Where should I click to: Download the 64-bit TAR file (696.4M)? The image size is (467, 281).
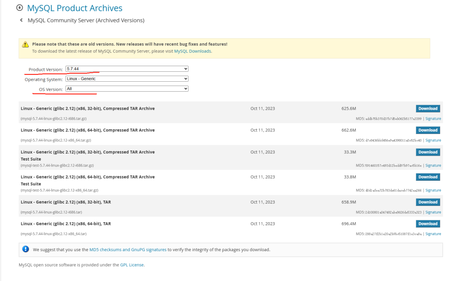click(x=428, y=224)
